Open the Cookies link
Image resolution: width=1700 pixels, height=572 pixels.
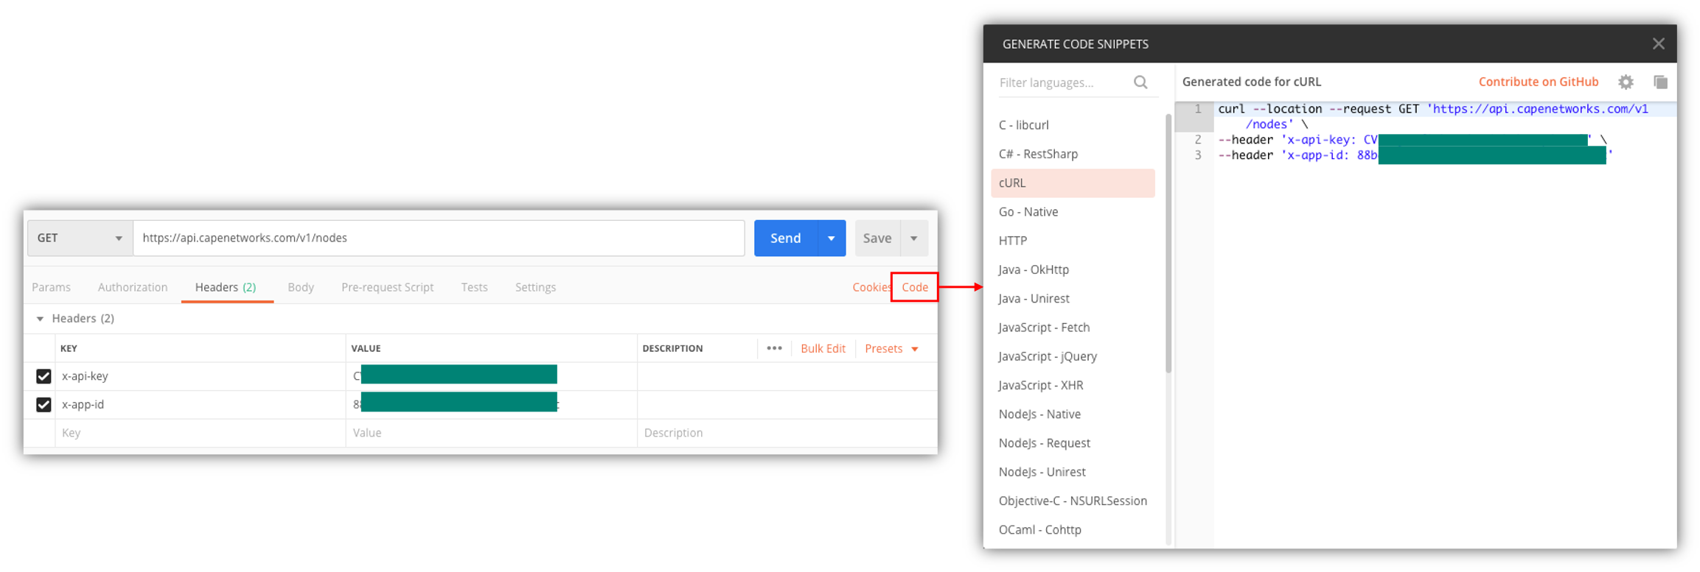click(x=871, y=287)
